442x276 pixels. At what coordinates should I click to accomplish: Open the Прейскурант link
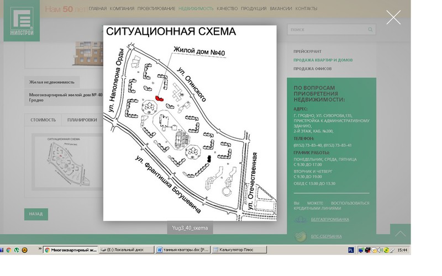click(x=308, y=51)
